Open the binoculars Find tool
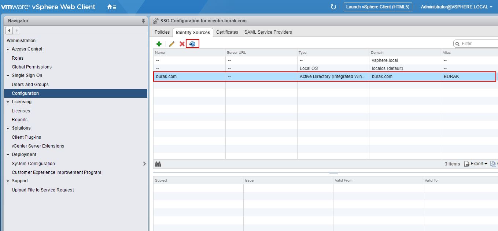Image resolution: width=498 pixels, height=231 pixels. 158,164
